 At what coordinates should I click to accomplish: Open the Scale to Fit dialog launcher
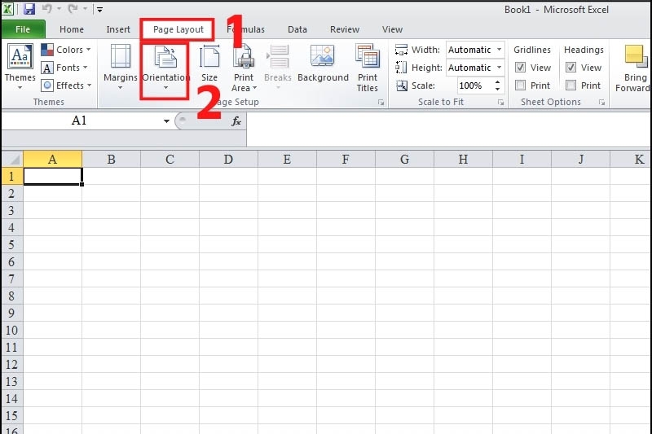[x=500, y=102]
